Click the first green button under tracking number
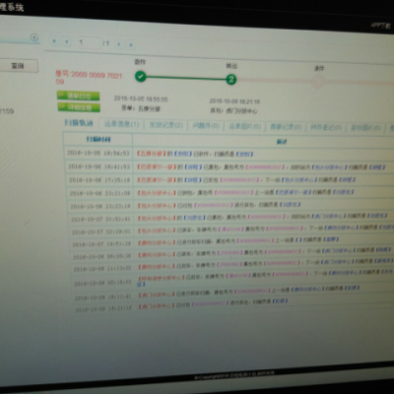394x394 pixels. click(79, 96)
